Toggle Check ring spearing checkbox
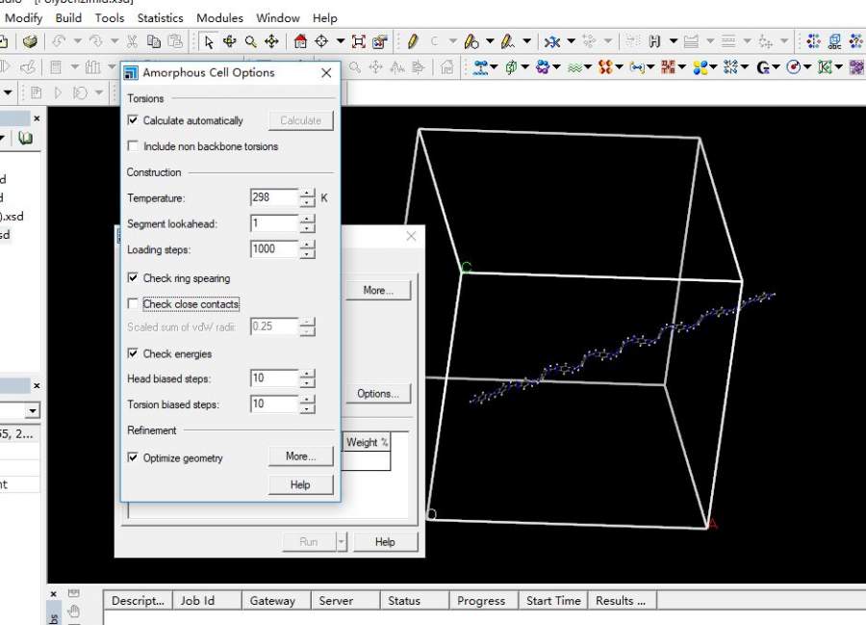The image size is (866, 625). pyautogui.click(x=133, y=277)
